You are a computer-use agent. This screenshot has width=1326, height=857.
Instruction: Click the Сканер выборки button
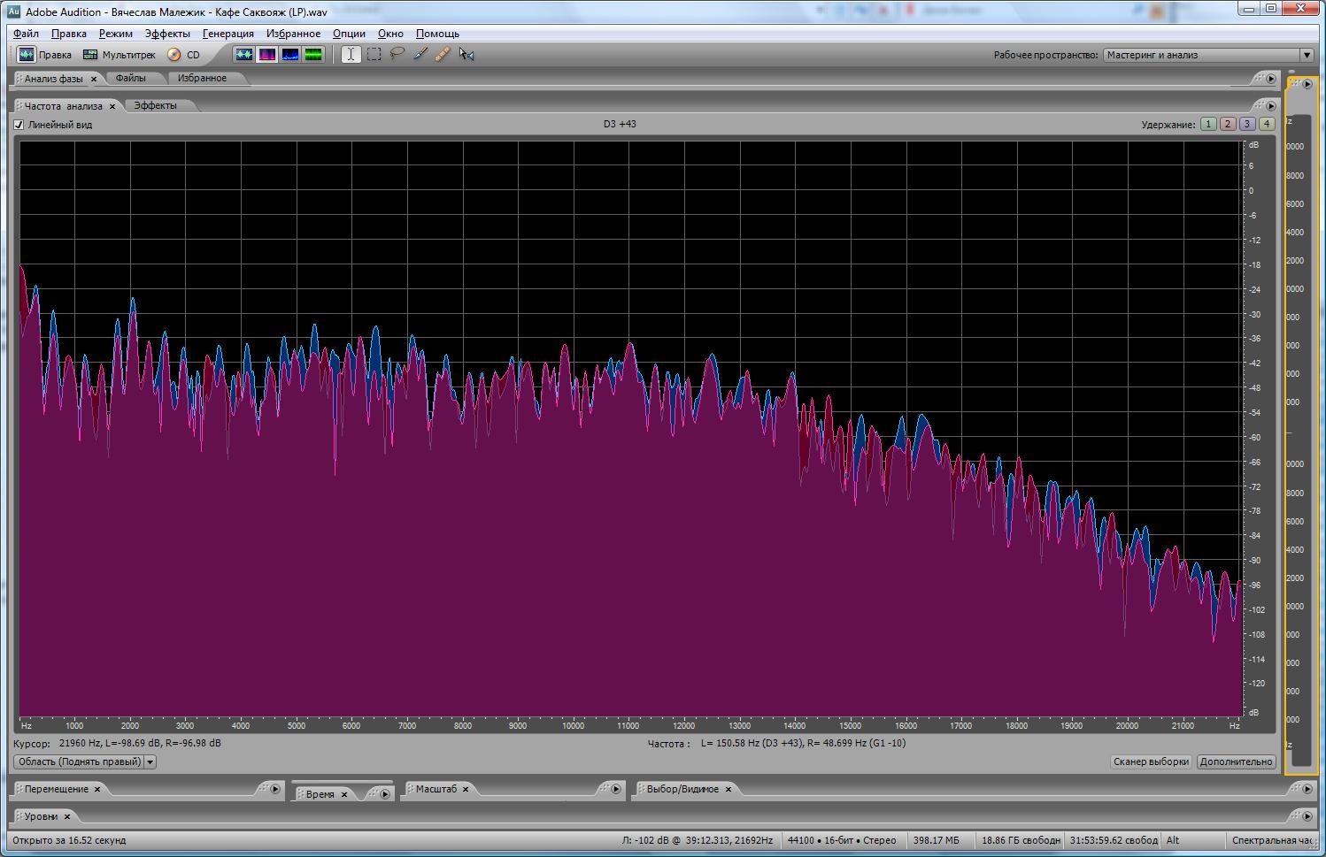pos(1151,761)
